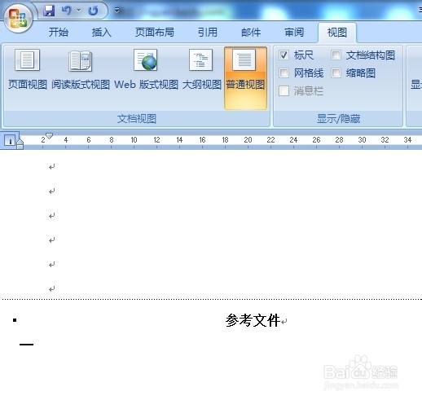Customize the Quick Access Toolbar dropdown
This screenshot has height=400, width=422.
click(x=117, y=11)
